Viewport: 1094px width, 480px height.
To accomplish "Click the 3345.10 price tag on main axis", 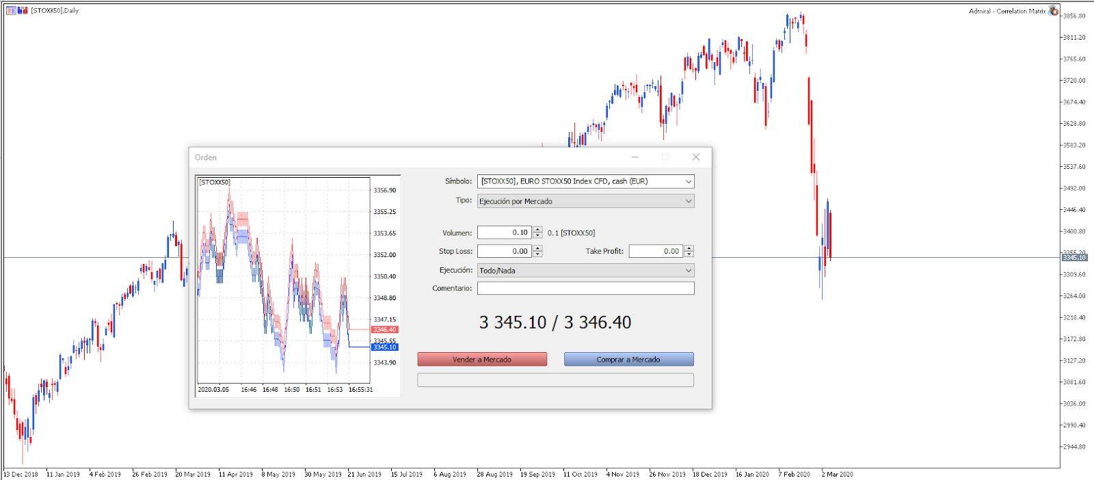I will pos(1074,258).
